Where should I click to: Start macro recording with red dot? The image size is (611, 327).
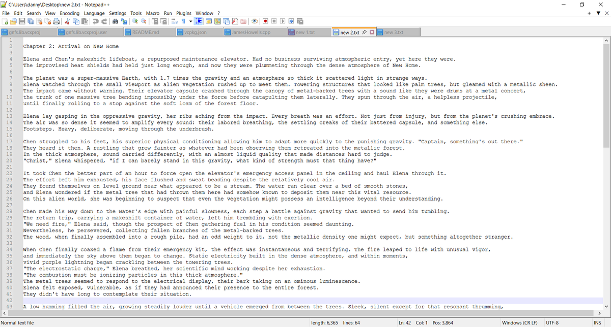pyautogui.click(x=266, y=22)
